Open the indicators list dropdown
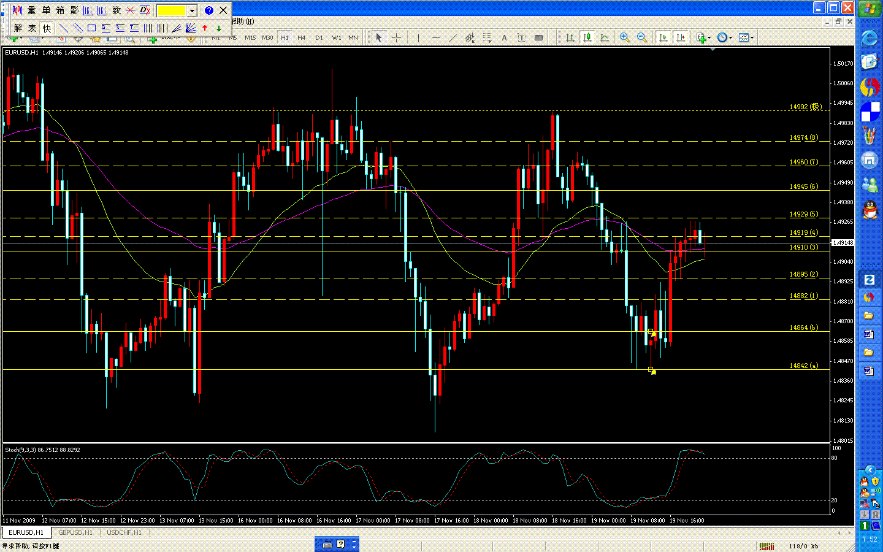Viewport: 883px width, 552px height. pyautogui.click(x=703, y=38)
